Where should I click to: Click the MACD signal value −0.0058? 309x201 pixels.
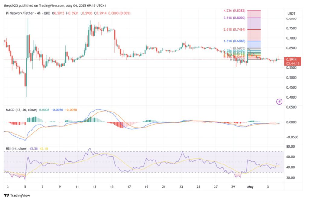[x=71, y=110]
